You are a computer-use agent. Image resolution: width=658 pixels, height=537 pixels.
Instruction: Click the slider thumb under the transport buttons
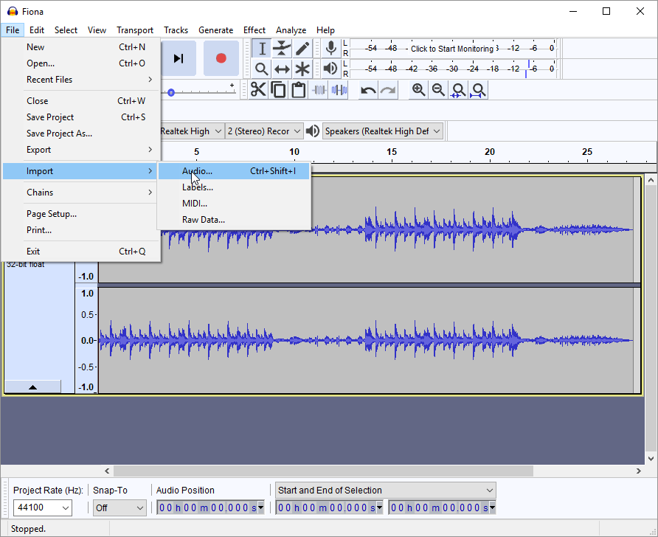coord(171,93)
